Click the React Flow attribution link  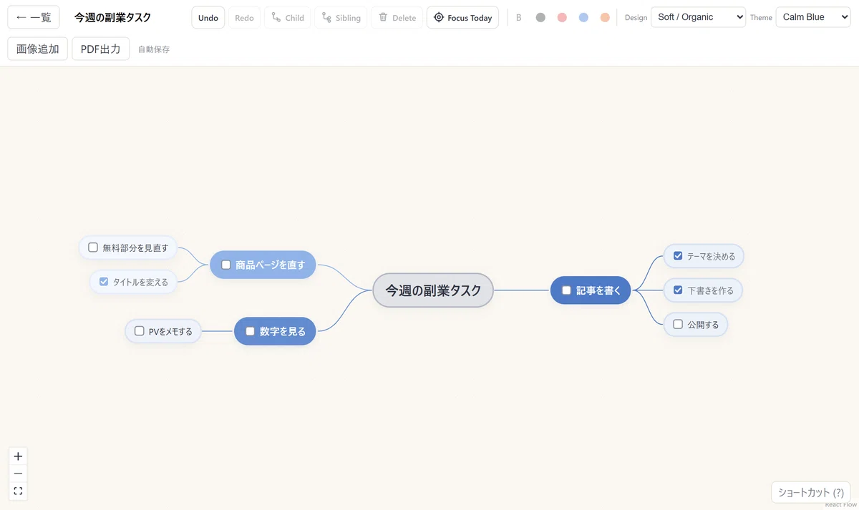point(840,505)
